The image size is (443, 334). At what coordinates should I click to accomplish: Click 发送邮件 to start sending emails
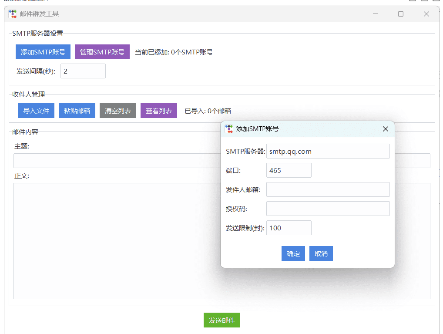pos(221,320)
